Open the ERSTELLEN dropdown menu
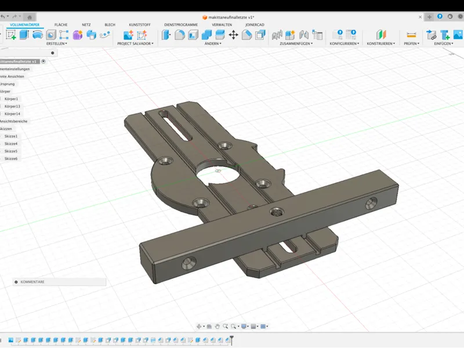The image size is (464, 348). [56, 43]
